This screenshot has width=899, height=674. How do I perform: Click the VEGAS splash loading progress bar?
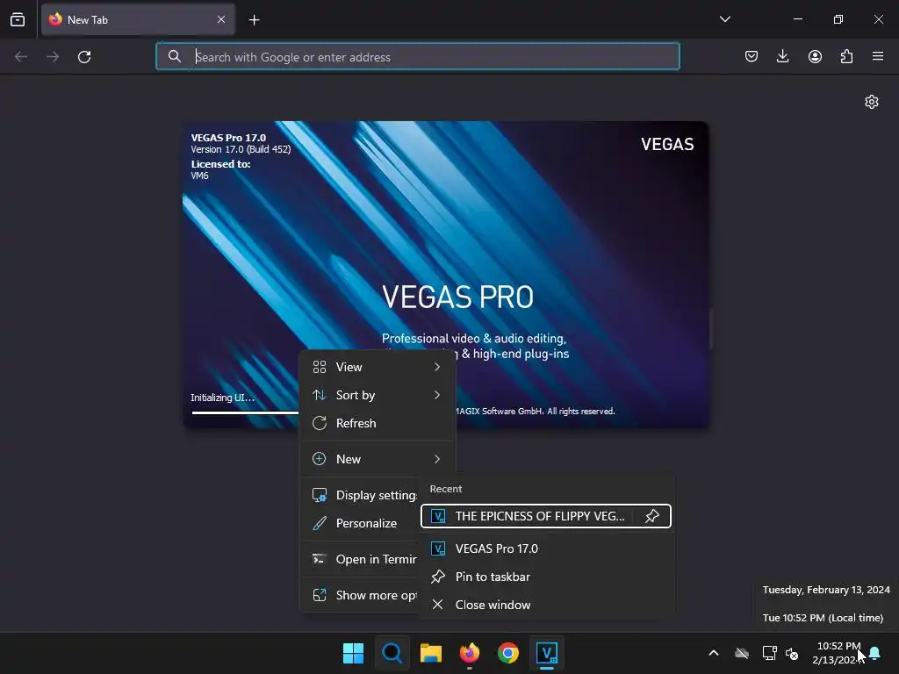246,412
